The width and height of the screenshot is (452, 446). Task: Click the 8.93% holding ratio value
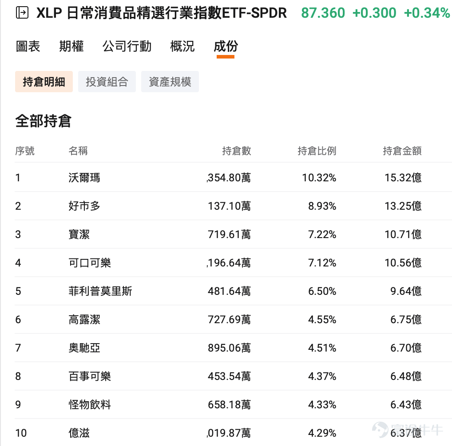(x=322, y=206)
